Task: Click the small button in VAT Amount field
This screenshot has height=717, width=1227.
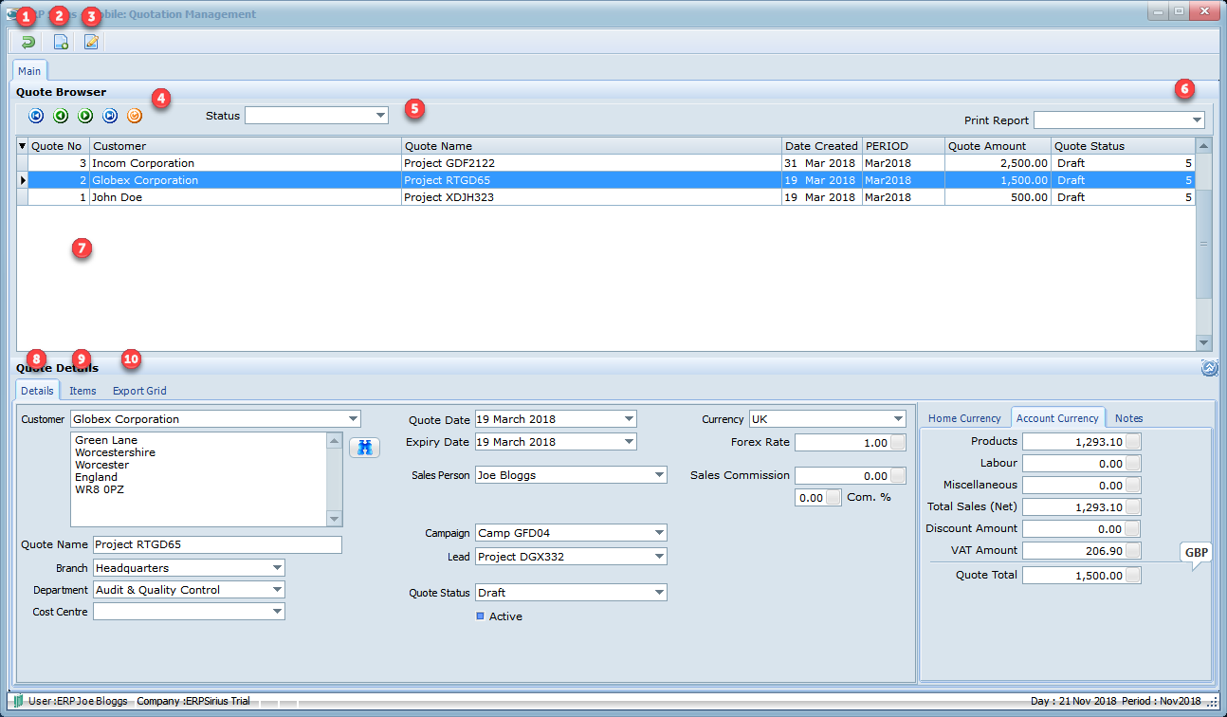Action: click(x=1133, y=550)
